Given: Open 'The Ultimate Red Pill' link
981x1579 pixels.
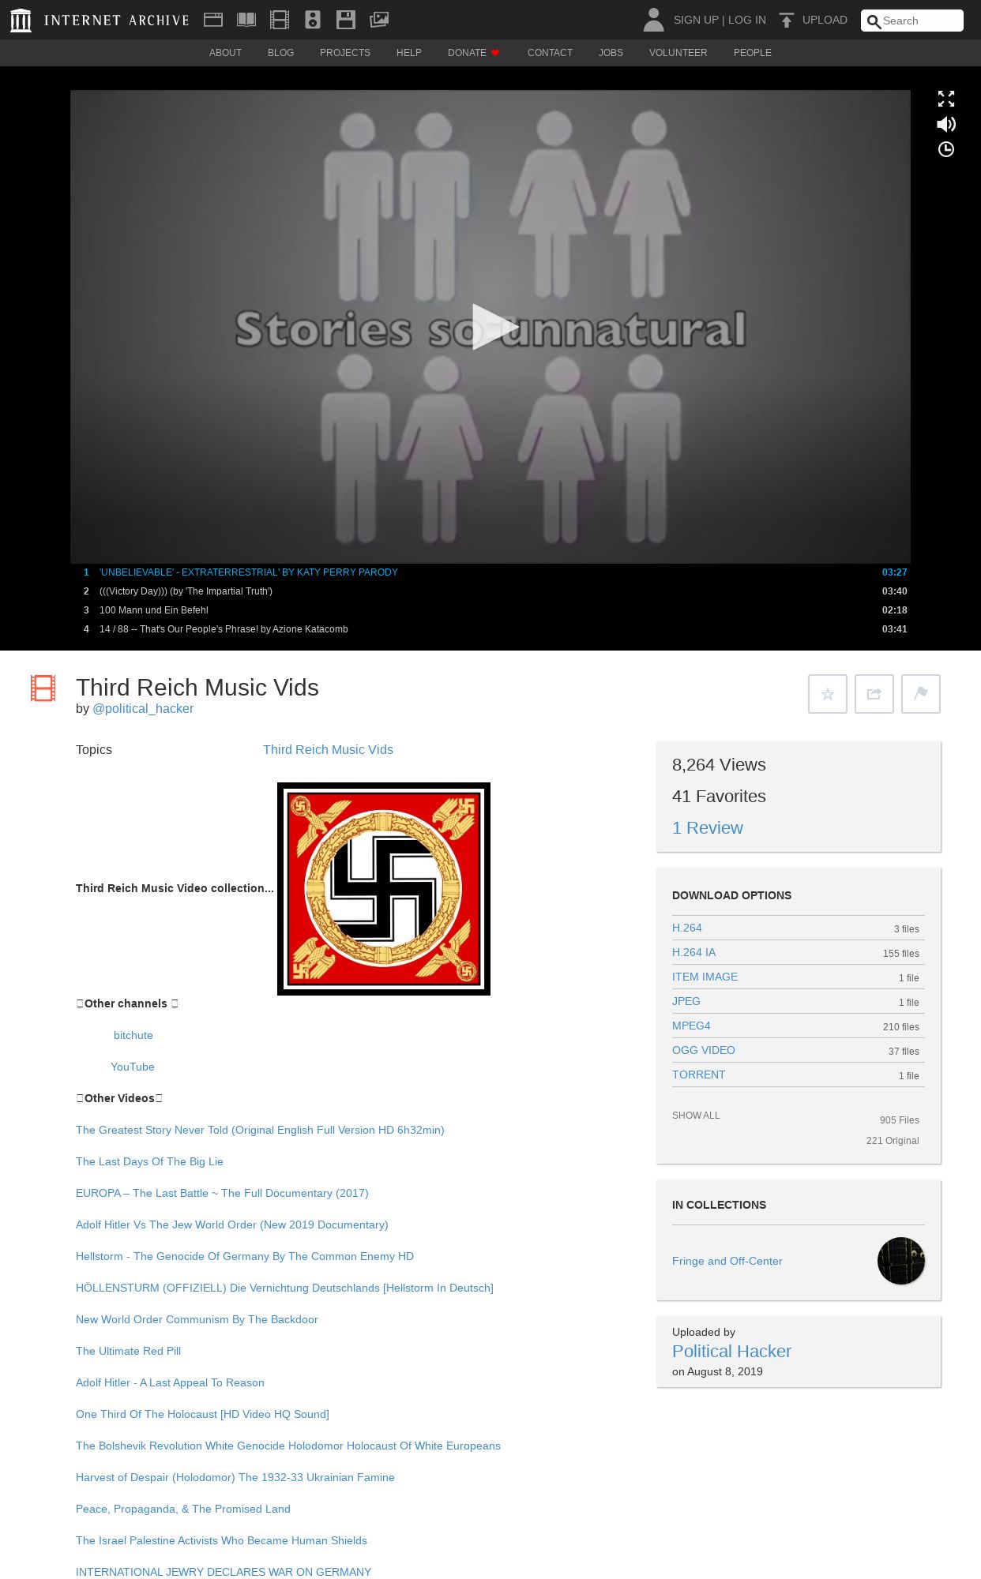Looking at the screenshot, I should (x=129, y=1351).
